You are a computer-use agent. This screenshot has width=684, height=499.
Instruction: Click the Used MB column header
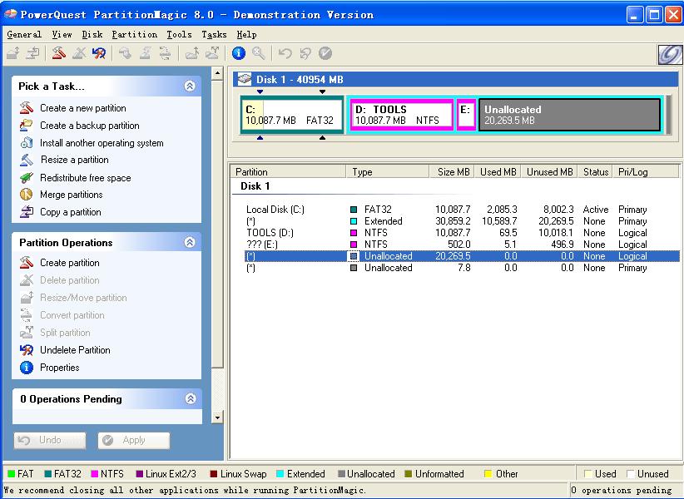[498, 171]
